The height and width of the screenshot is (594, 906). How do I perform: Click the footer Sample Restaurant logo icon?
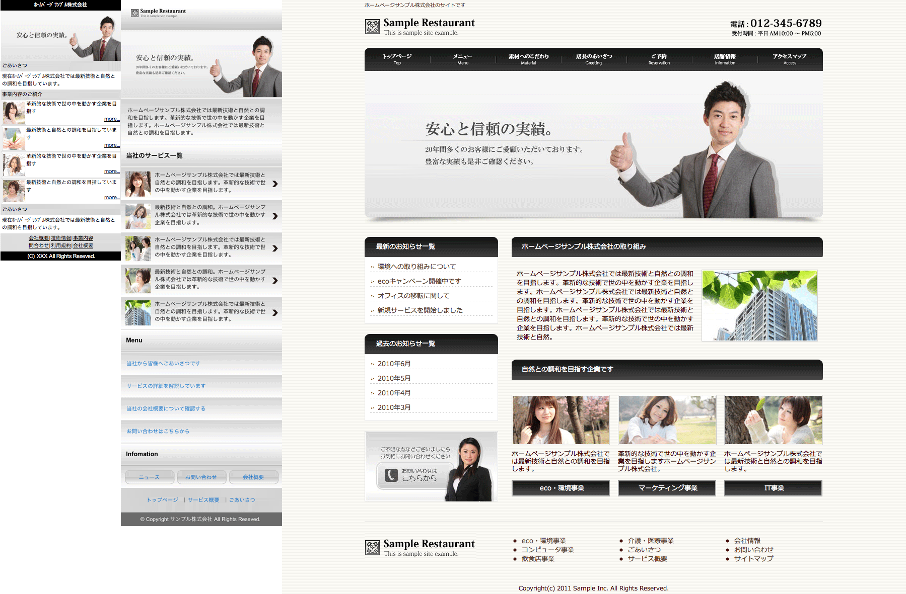(373, 548)
